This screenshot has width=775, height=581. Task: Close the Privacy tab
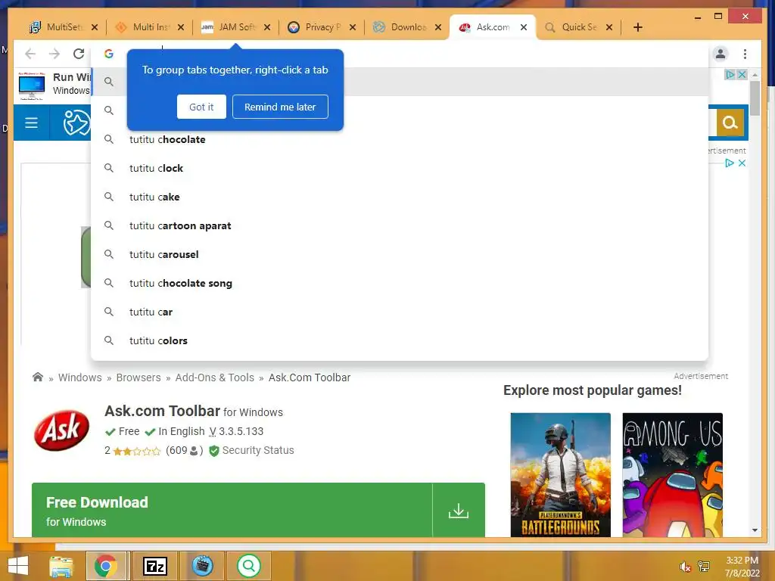pos(353,27)
